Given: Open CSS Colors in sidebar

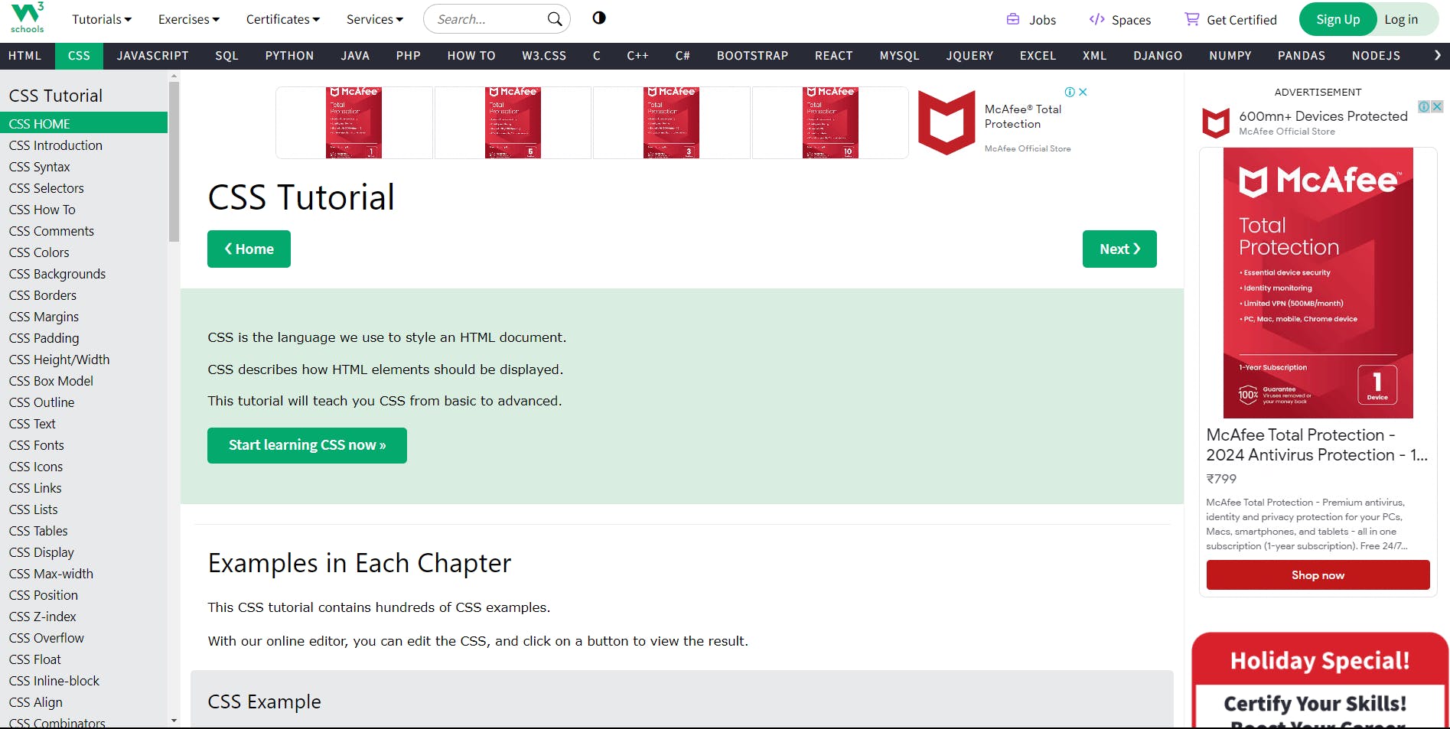Looking at the screenshot, I should click(x=83, y=252).
